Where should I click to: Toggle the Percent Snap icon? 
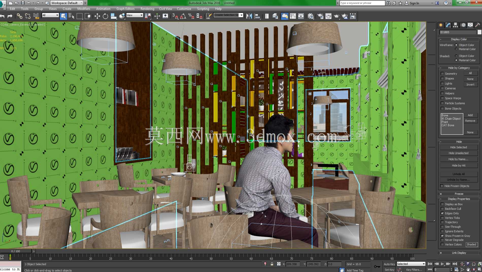191,16
